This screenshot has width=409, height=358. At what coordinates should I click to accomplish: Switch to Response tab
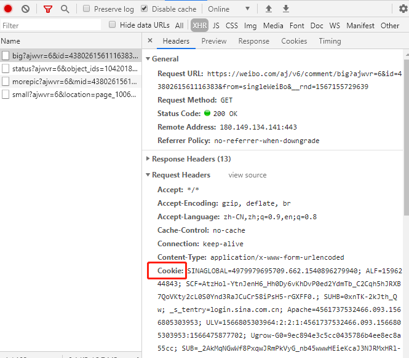tap(253, 41)
